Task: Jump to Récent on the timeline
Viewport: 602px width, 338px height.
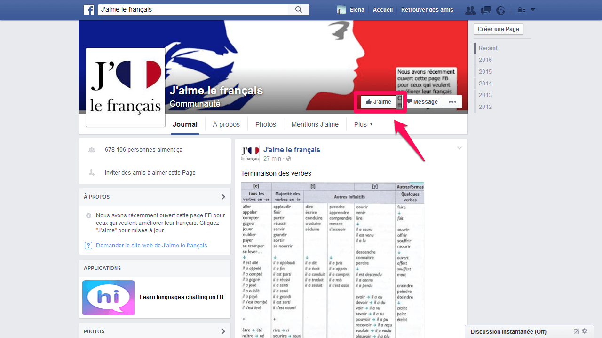Action: pyautogui.click(x=488, y=48)
